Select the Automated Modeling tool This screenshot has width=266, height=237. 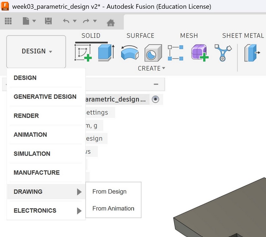point(223,53)
